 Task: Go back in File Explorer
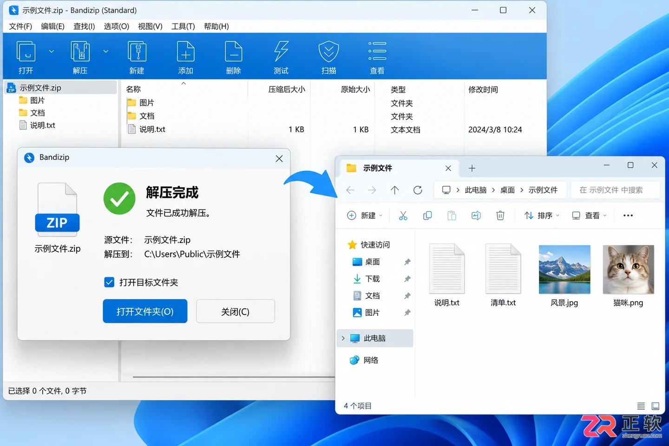[350, 190]
